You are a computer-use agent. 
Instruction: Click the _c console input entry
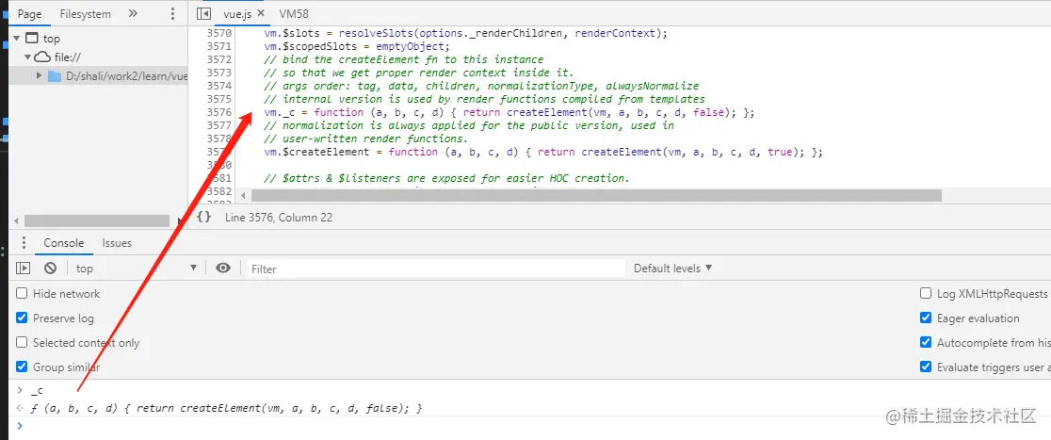pos(38,390)
